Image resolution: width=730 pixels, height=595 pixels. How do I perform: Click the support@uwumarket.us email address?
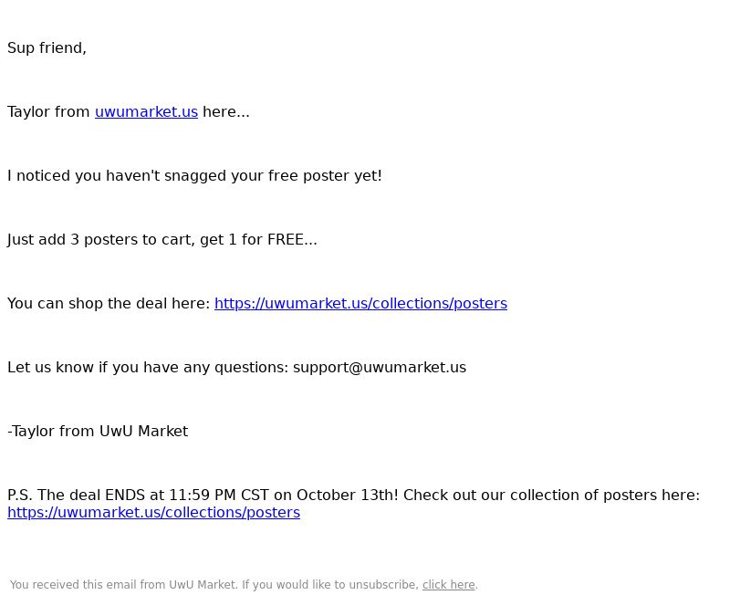pyautogui.click(x=380, y=368)
